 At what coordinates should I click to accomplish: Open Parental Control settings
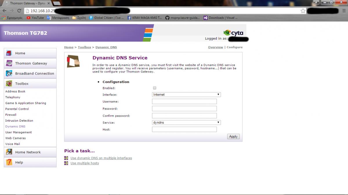click(17, 109)
